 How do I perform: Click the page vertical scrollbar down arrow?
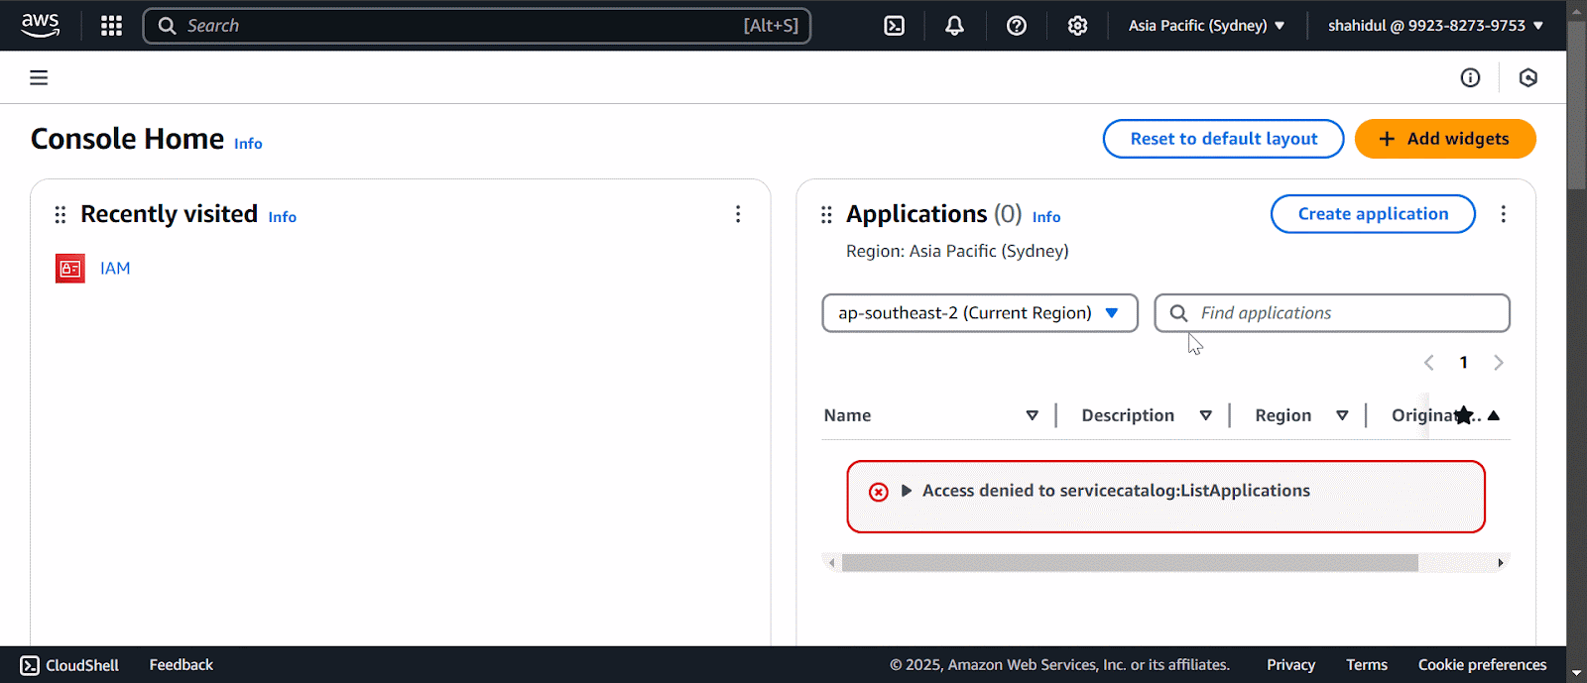[x=1577, y=673]
